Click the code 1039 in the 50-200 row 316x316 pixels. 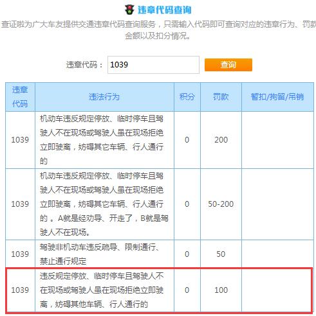[x=20, y=204]
